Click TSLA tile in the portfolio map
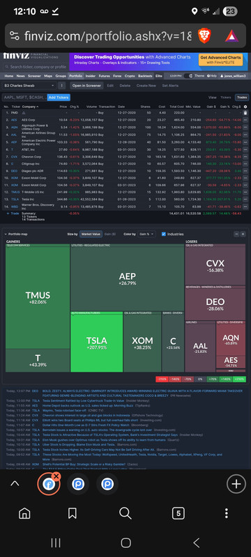Screen dimensions: 251x557 (x=97, y=342)
